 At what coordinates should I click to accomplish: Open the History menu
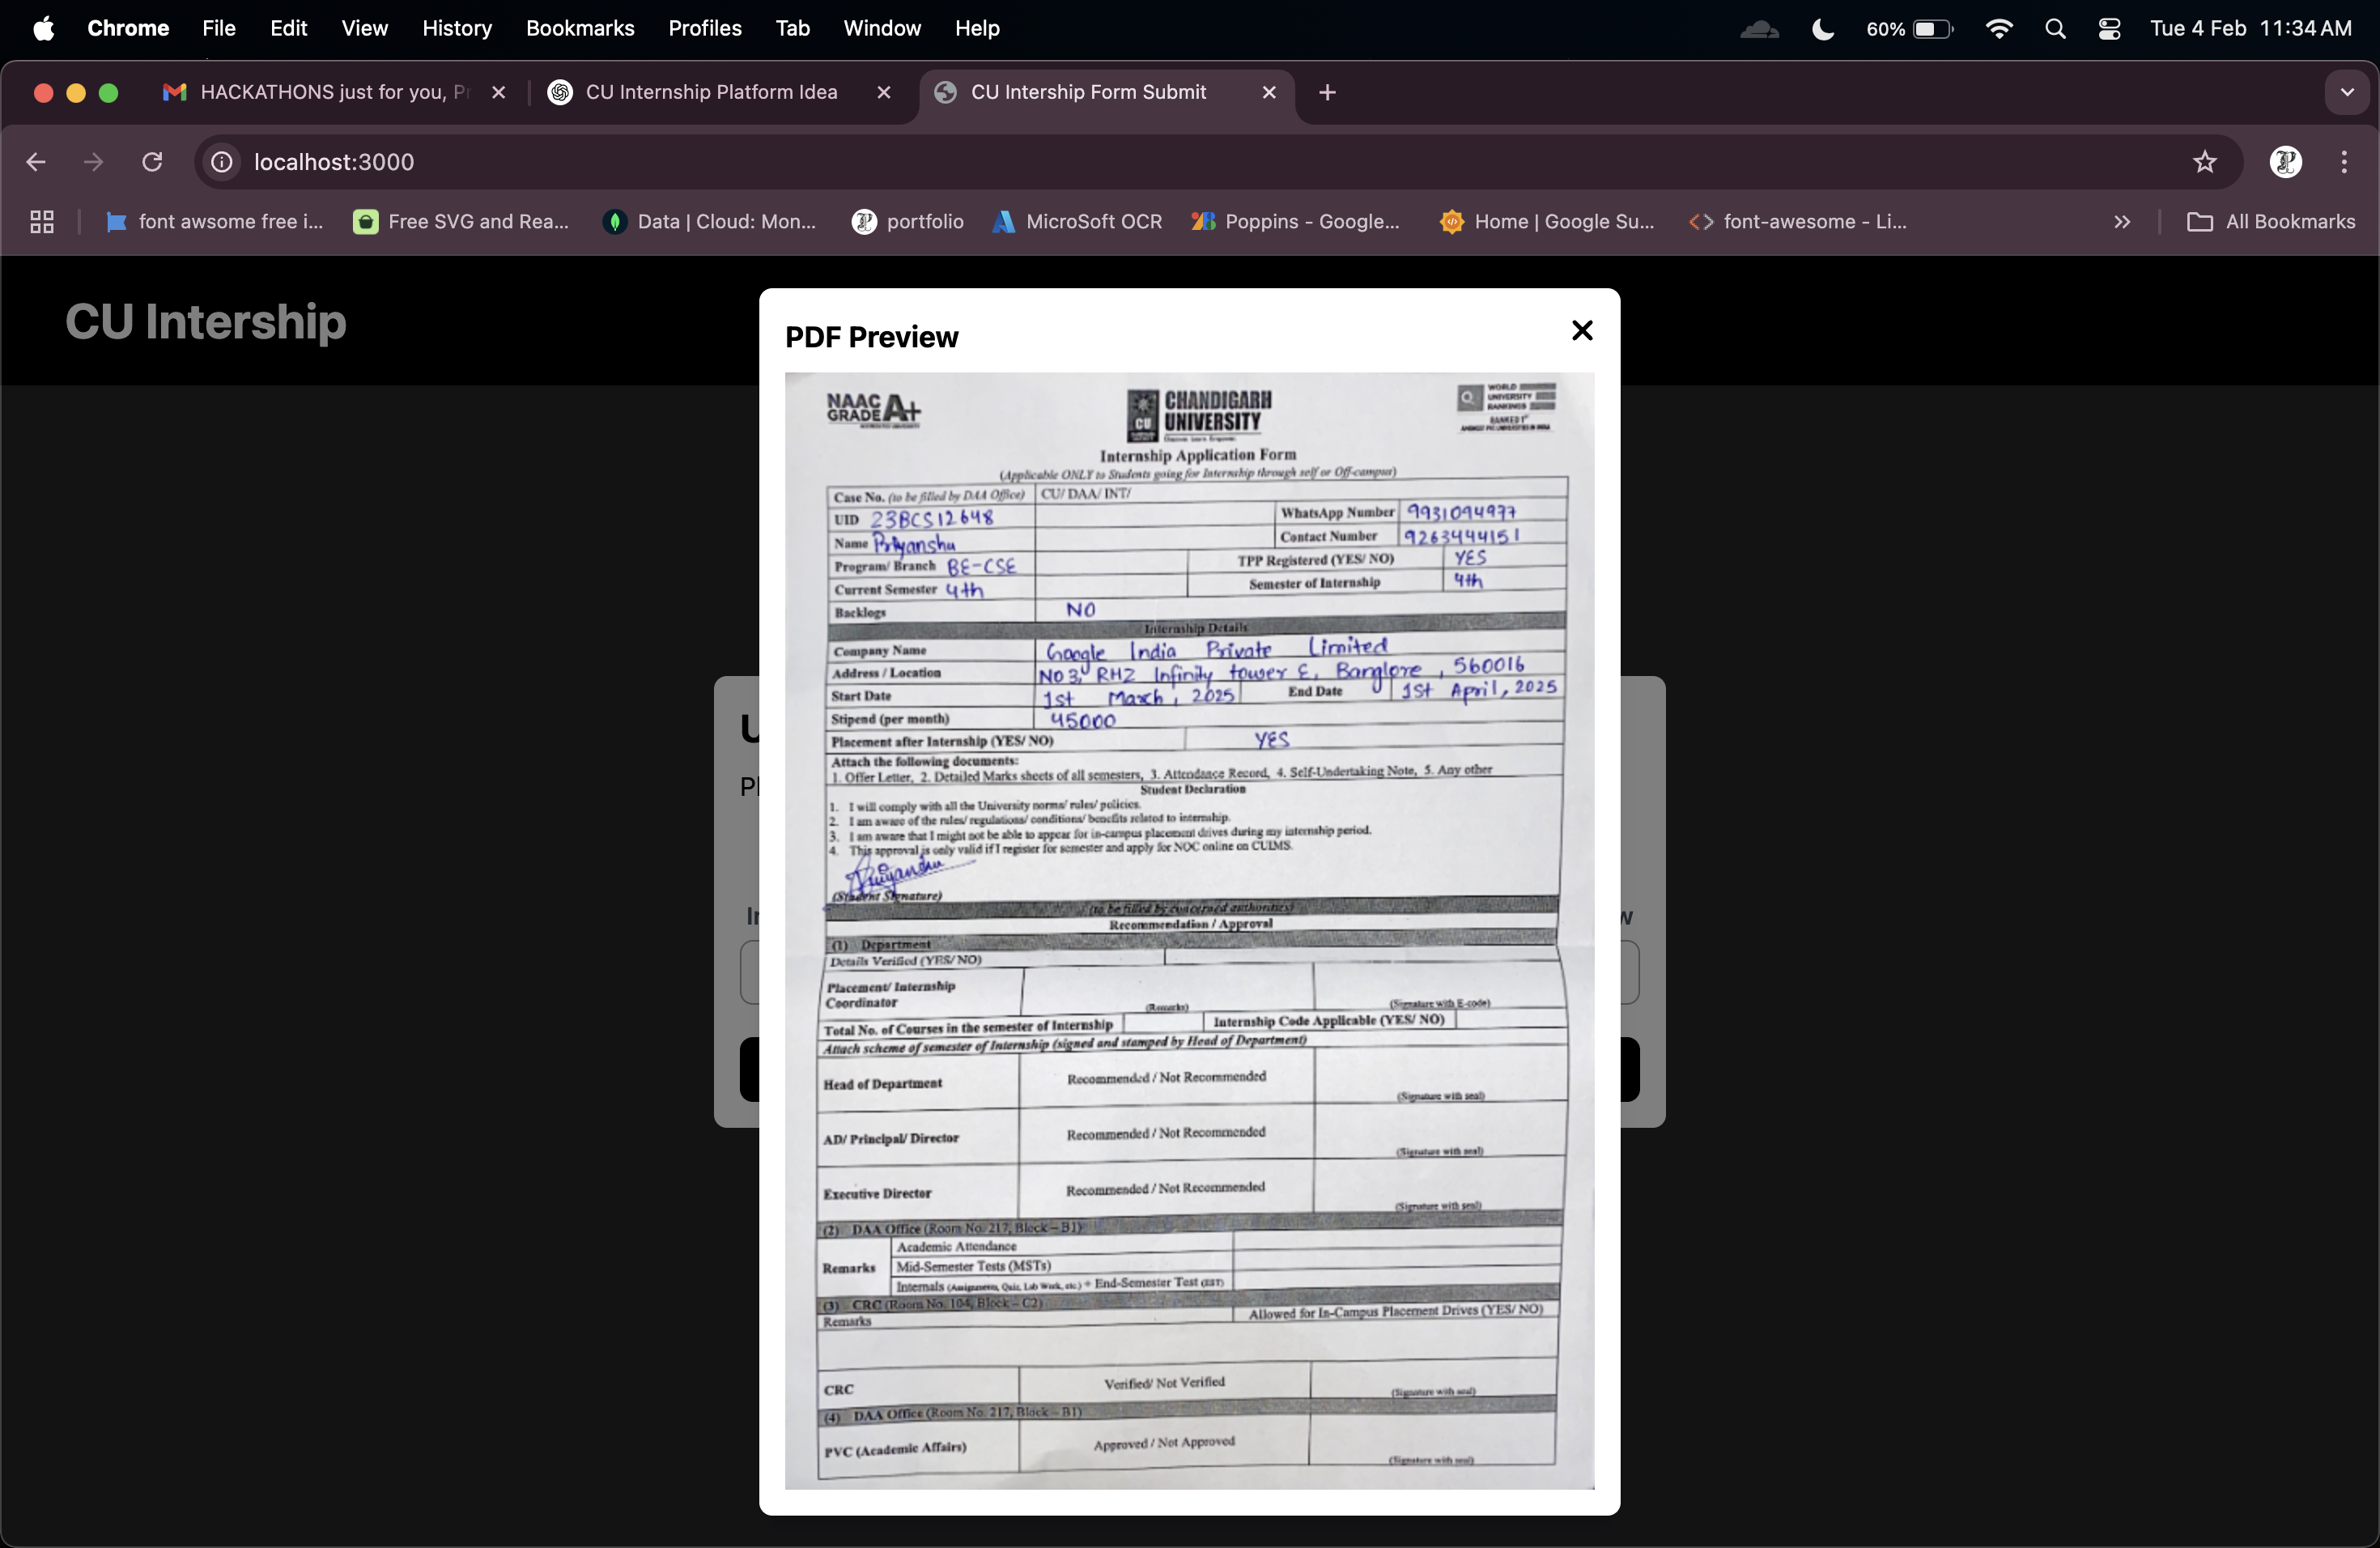456,29
